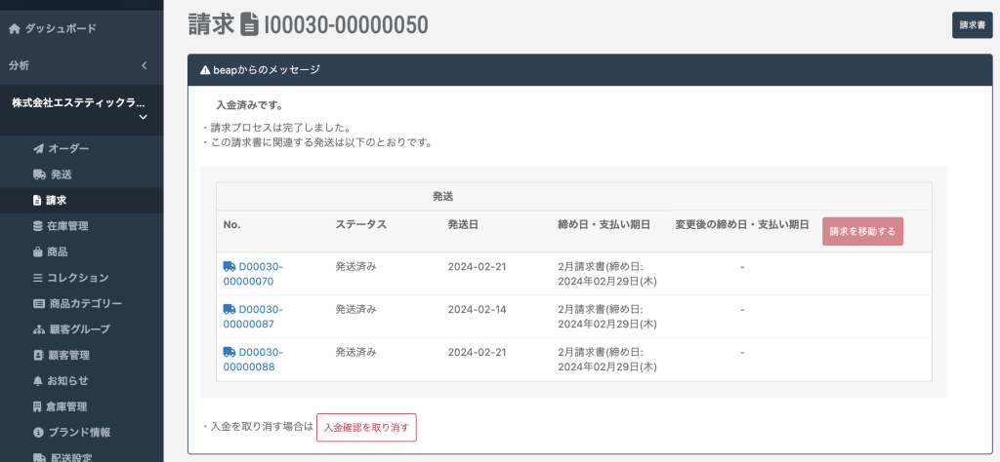The width and height of the screenshot is (1000, 462).
Task: Open shipment link D00030-00000088
Action: coord(253,360)
